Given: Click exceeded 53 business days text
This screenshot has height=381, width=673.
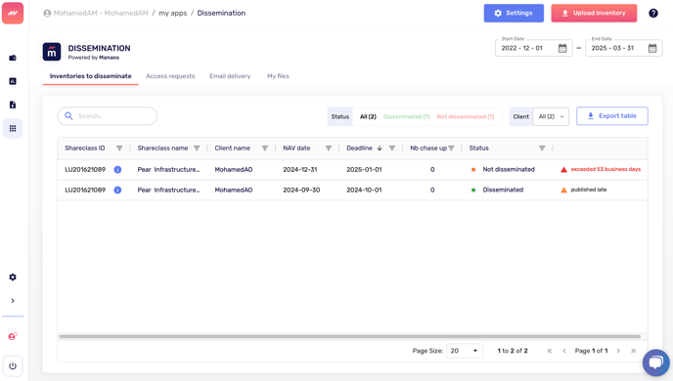Looking at the screenshot, I should tap(606, 169).
